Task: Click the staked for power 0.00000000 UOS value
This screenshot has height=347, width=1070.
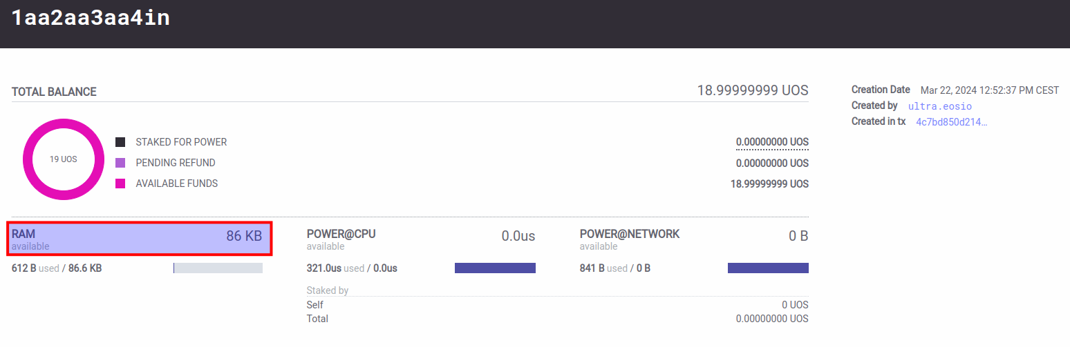Action: pos(772,142)
